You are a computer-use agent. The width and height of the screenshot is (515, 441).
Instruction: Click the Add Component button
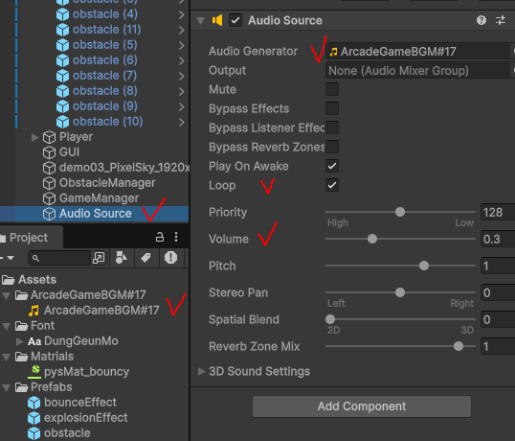tap(362, 406)
